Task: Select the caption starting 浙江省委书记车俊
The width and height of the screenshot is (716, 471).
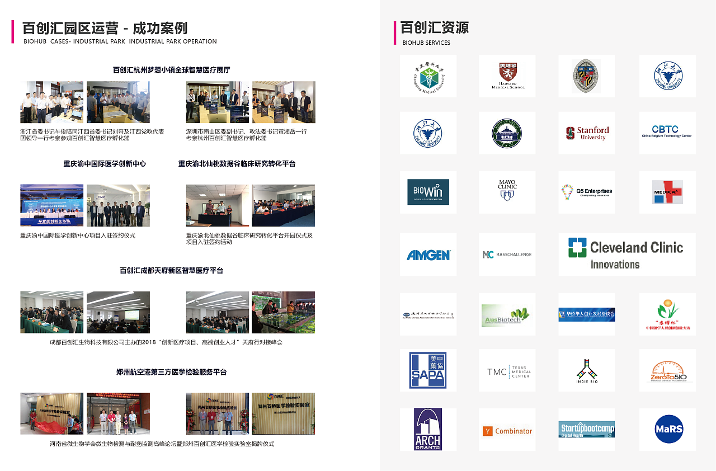Action: [92, 134]
